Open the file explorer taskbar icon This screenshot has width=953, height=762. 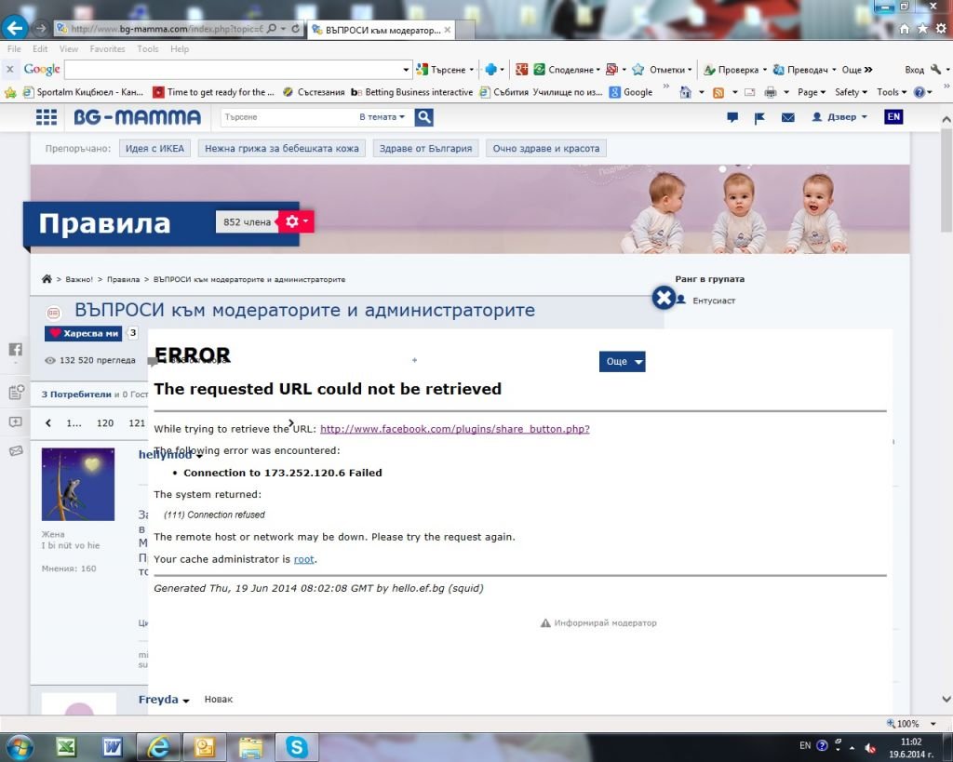click(250, 747)
